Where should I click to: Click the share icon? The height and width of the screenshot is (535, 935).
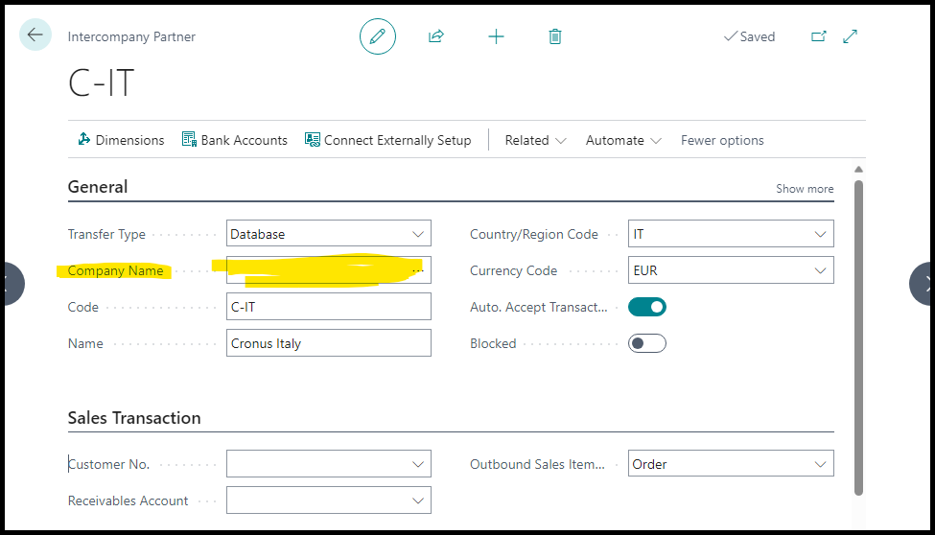(436, 36)
